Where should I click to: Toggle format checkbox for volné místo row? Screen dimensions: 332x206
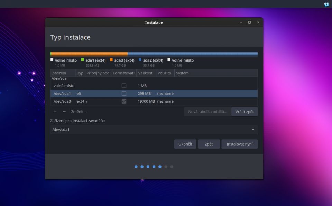[x=124, y=86]
